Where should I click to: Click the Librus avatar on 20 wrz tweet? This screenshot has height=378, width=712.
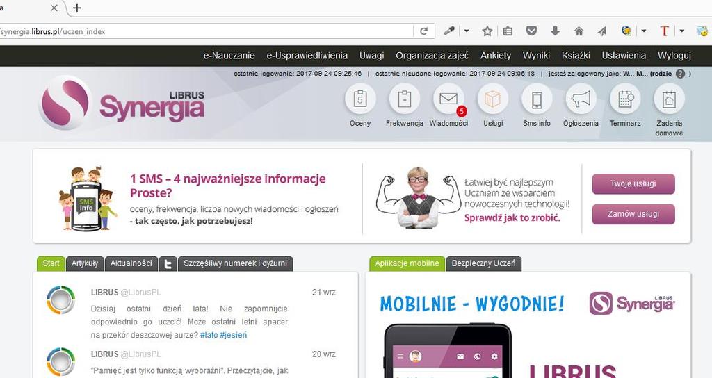pos(61,361)
